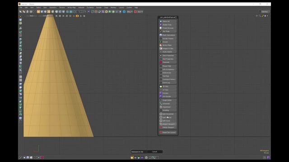Open Command History in the palette
289x162 pixels.
[168, 79]
